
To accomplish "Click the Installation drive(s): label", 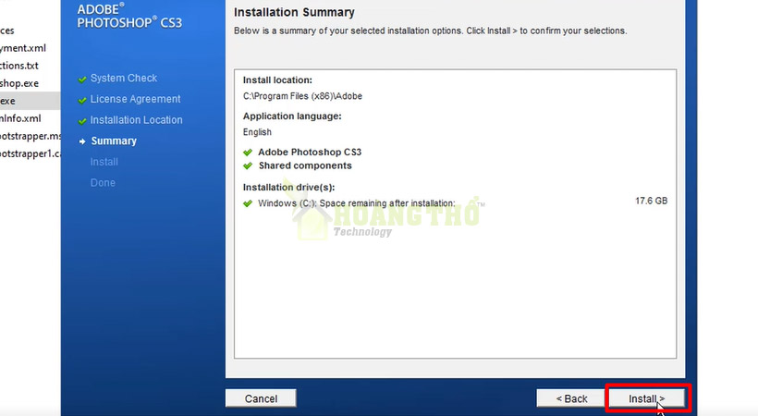I will 288,187.
